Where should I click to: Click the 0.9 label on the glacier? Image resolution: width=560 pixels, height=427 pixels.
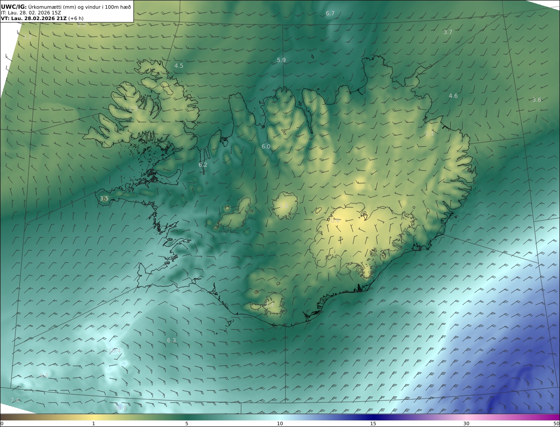point(335,221)
